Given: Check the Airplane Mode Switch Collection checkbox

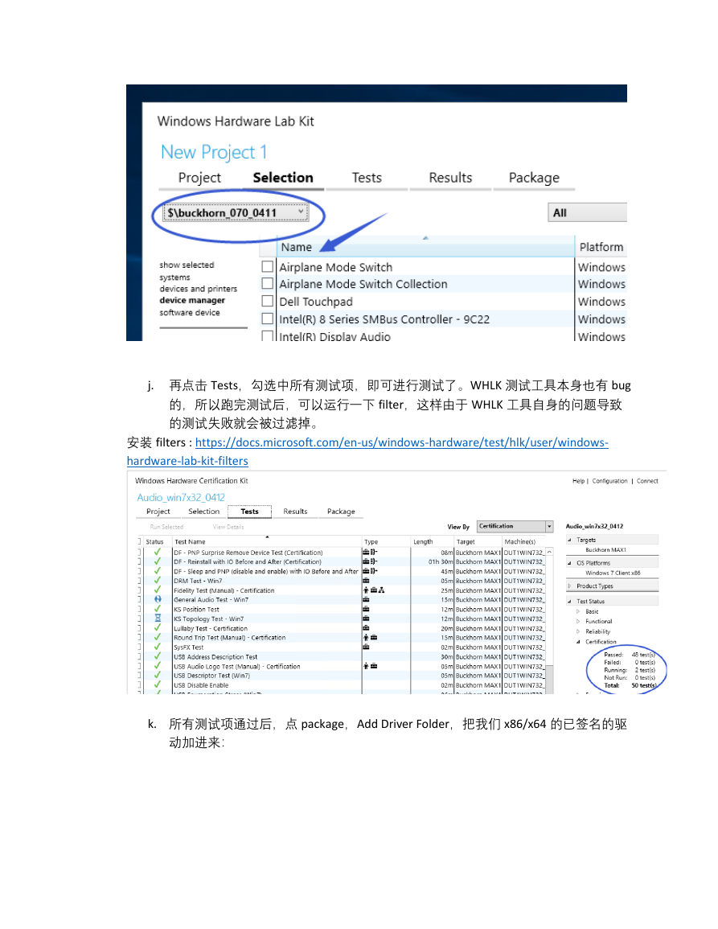Looking at the screenshot, I should (268, 284).
